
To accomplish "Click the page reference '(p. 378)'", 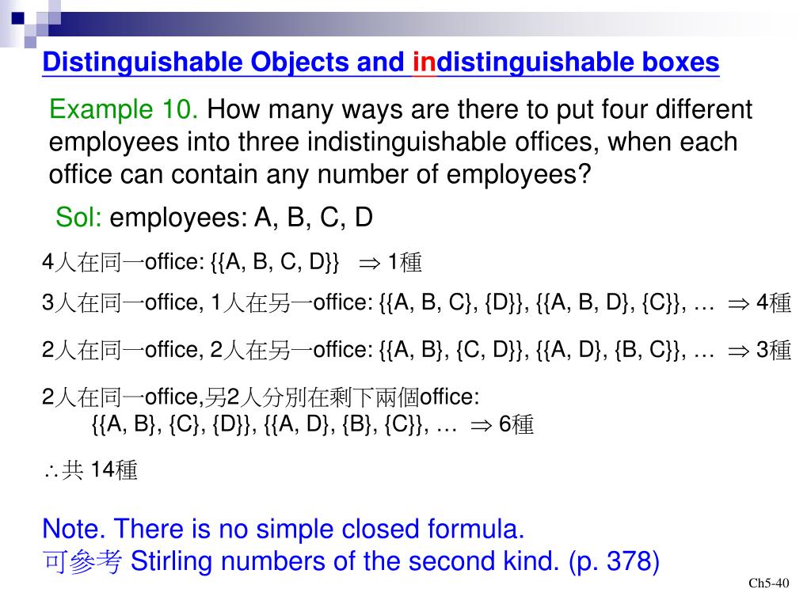I will (614, 562).
